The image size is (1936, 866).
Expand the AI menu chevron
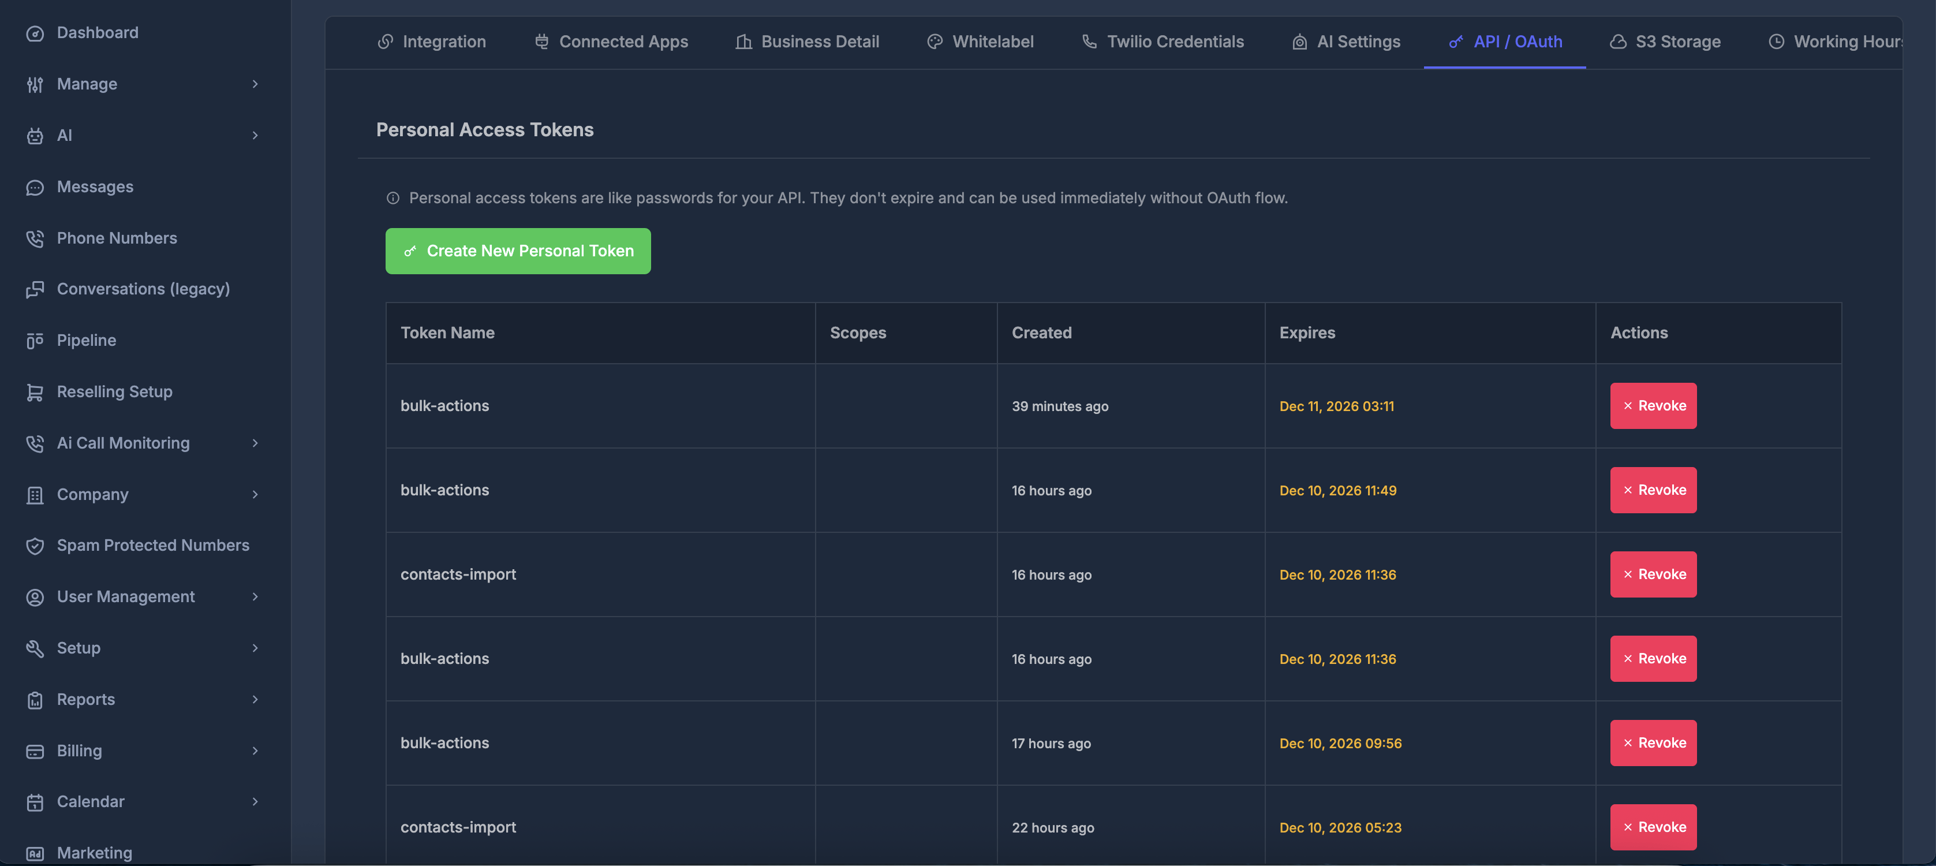tap(255, 136)
